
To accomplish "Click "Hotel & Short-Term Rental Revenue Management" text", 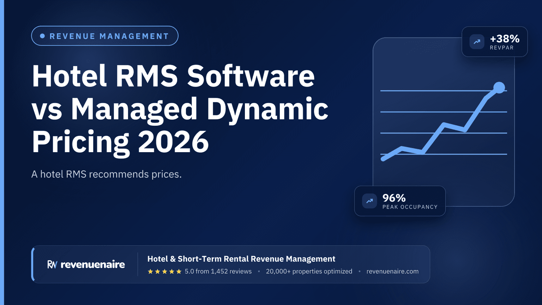I will [x=241, y=259].
